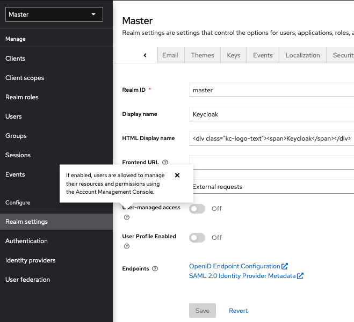This screenshot has height=322, width=354.
Task: Click the Endpoints help icon
Action: coord(155,268)
